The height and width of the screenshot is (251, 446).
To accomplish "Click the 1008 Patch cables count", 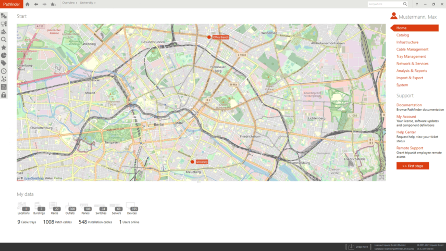I will pos(57,222).
